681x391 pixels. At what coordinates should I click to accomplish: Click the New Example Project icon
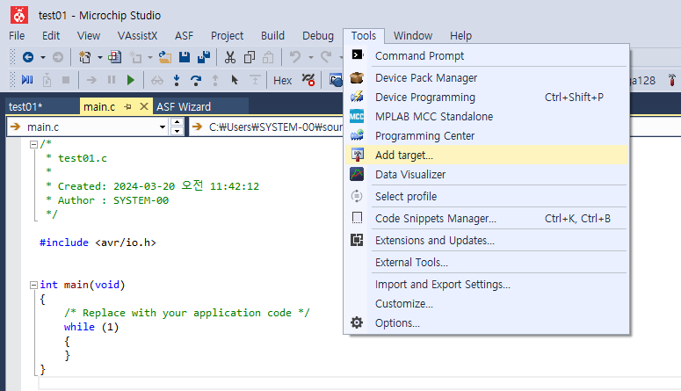point(115,57)
